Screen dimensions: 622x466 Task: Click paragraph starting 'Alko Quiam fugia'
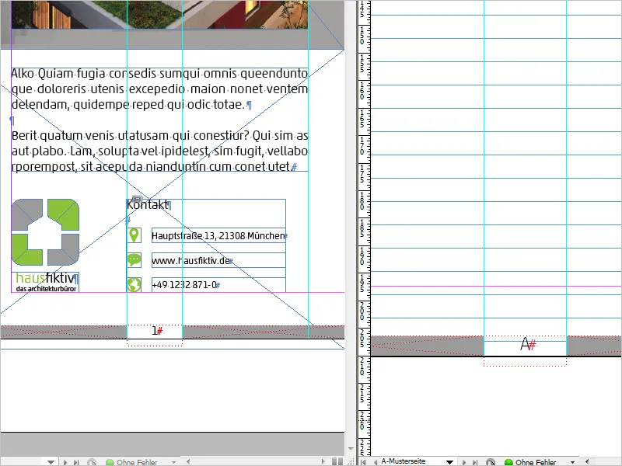coord(159,89)
